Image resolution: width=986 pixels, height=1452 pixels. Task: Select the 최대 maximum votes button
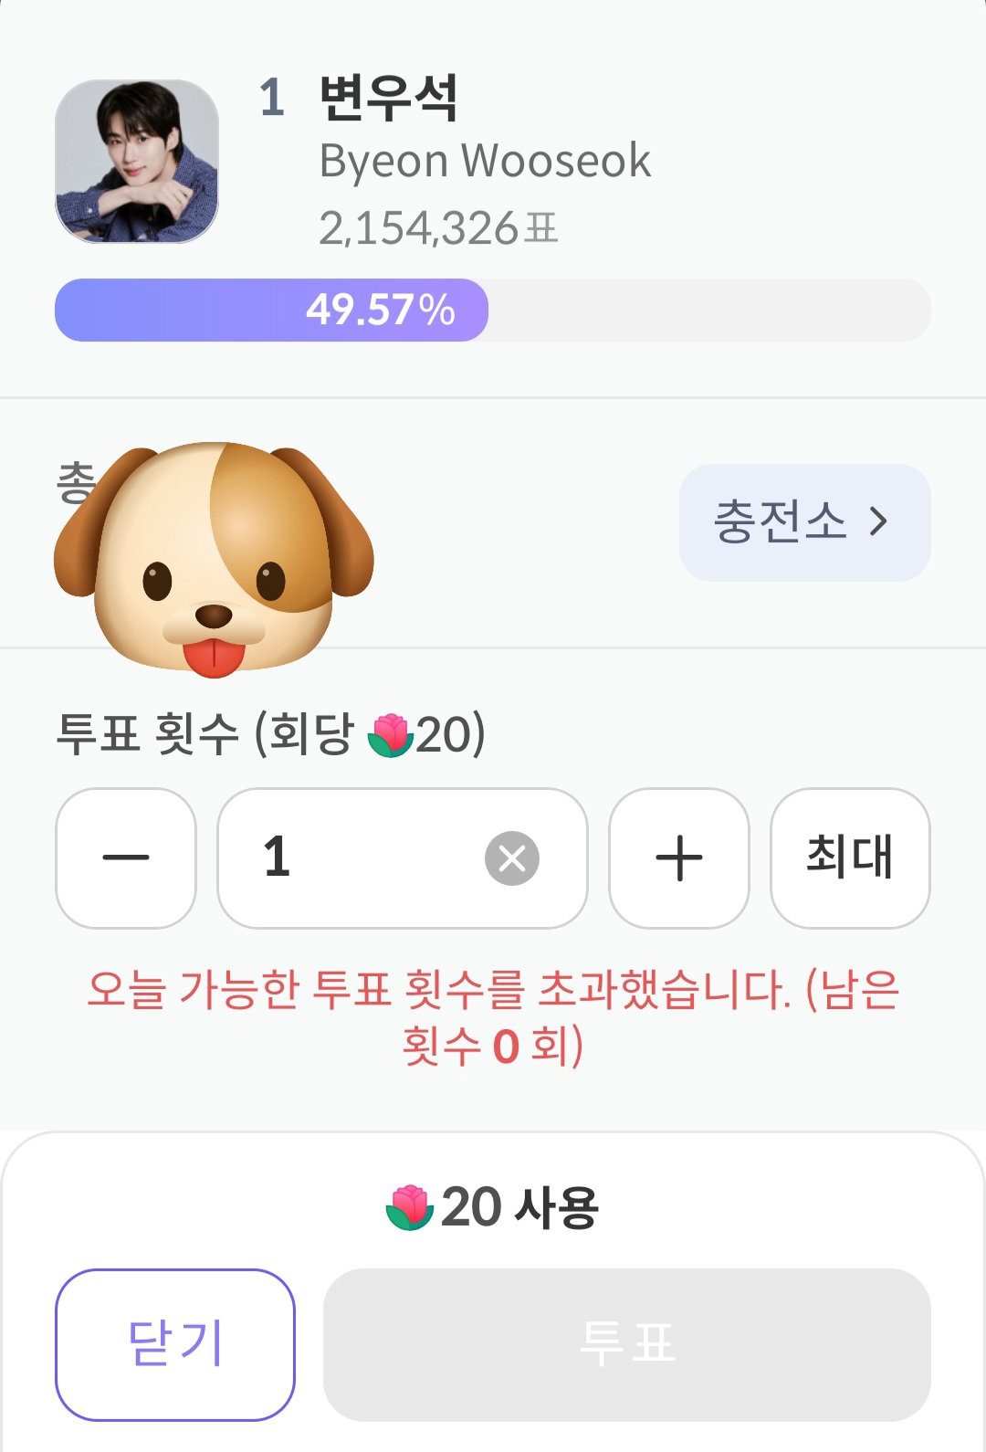850,858
